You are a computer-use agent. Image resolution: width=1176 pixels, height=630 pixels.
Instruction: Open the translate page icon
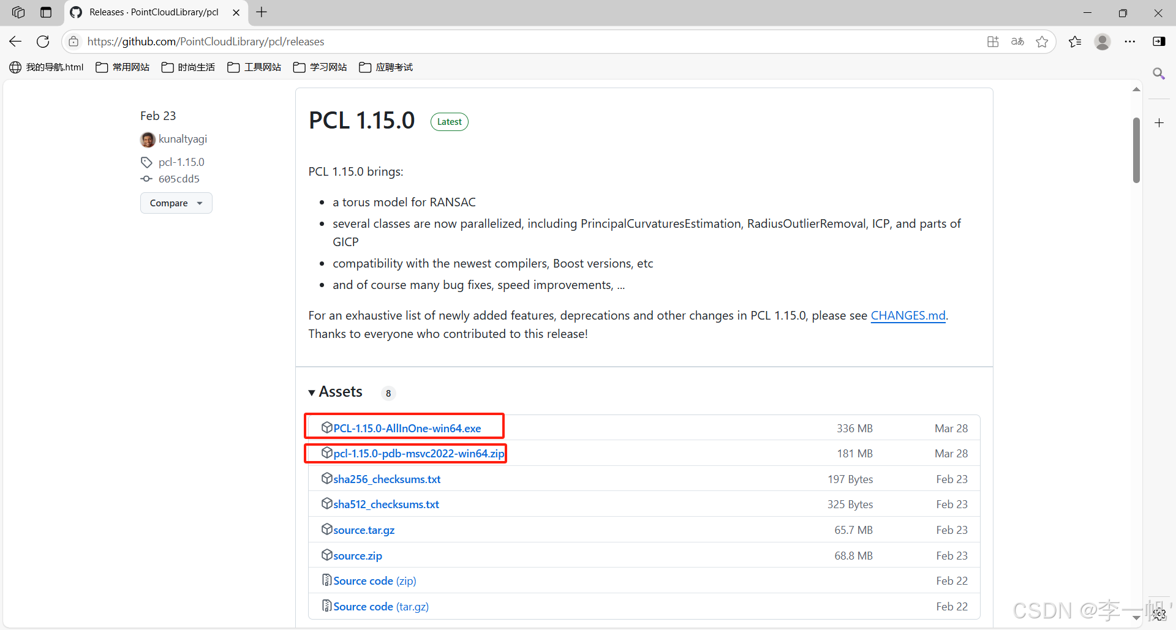[x=1017, y=42]
